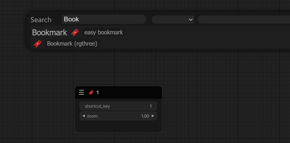290x143 pixels.
Task: Click the hamburger menu icon on node
Action: 81,92
